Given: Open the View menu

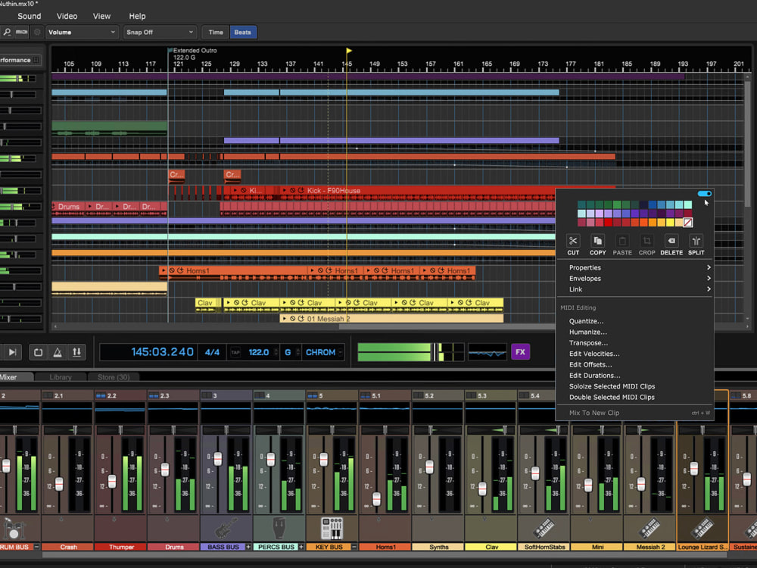Looking at the screenshot, I should click(102, 16).
